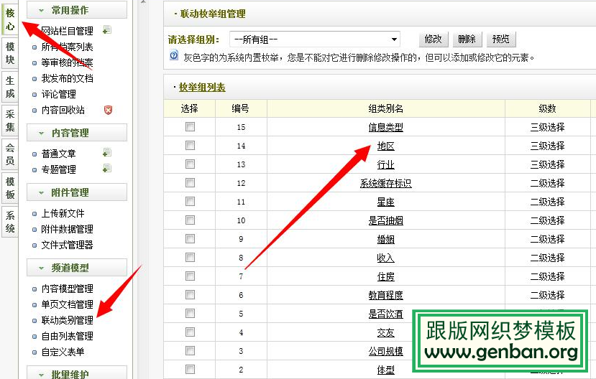Open the 请选择组别 dropdown
Image resolution: width=596 pixels, height=379 pixels.
coord(315,39)
